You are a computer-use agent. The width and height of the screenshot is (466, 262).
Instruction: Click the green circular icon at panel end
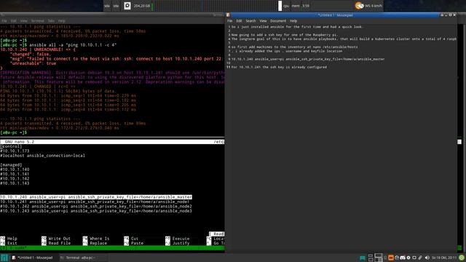(462, 258)
